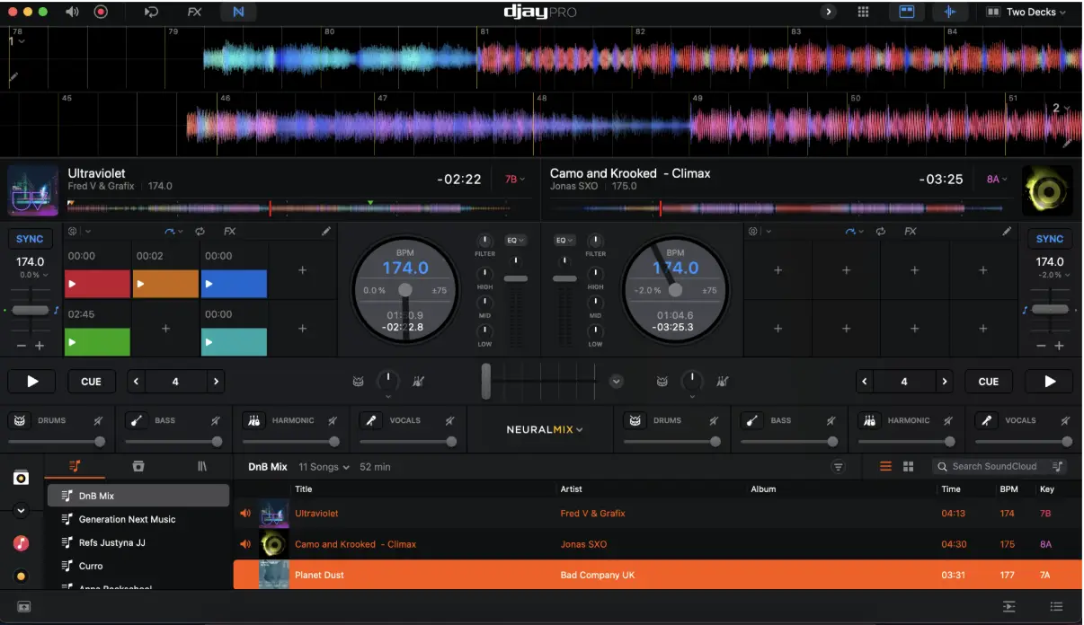The height and width of the screenshot is (625, 1084).
Task: Open deck 1 loop mode dropdown arrow
Action: pyautogui.click(x=181, y=232)
